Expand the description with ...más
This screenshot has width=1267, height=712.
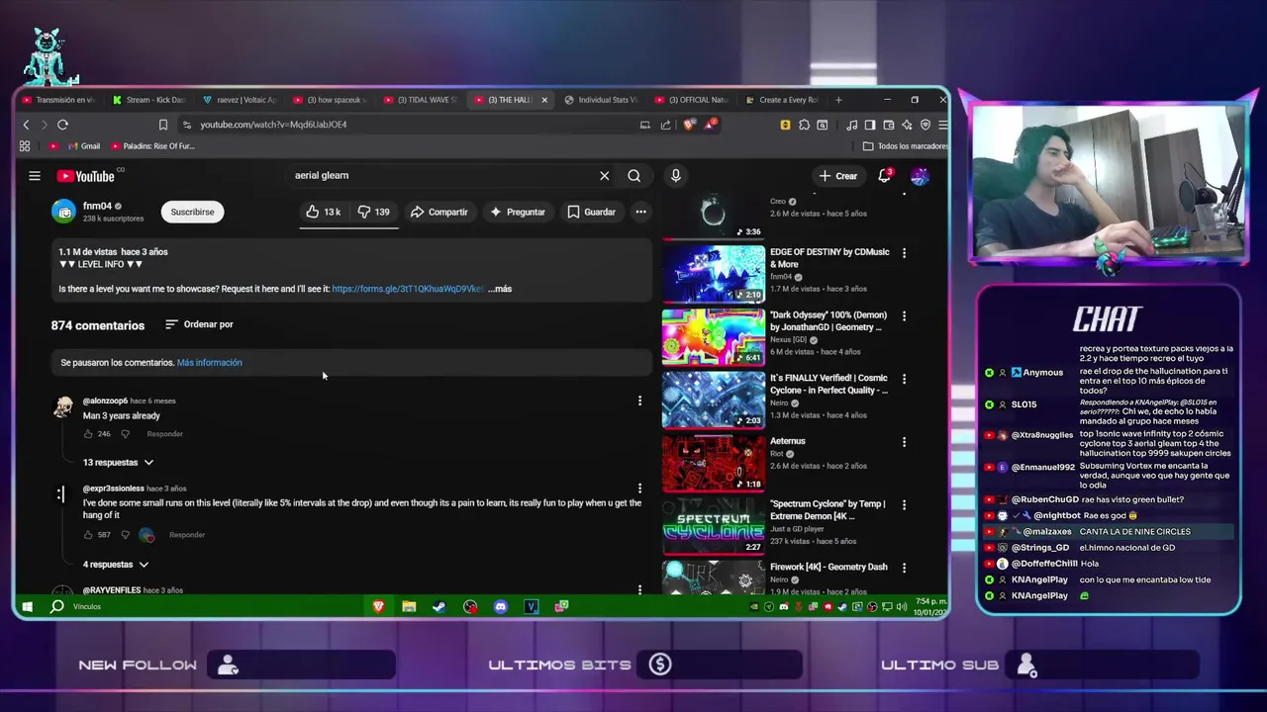[500, 289]
